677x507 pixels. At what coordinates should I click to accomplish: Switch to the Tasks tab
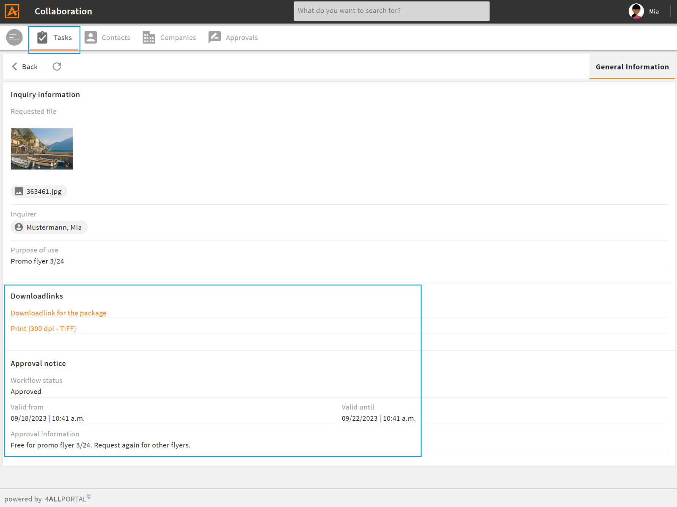tap(54, 38)
